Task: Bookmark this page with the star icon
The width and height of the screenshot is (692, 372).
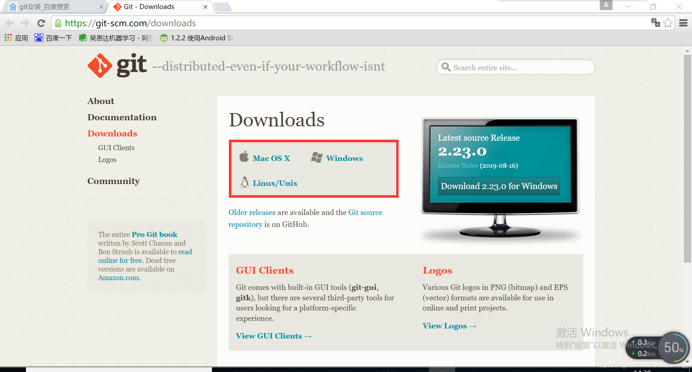Action: [668, 23]
